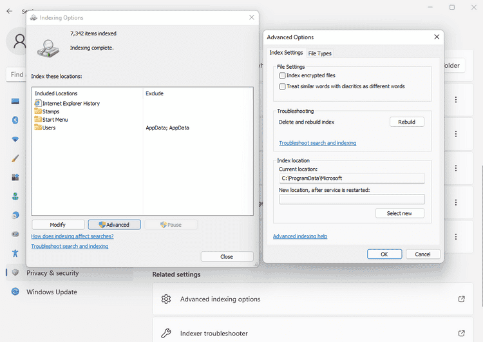Image resolution: width=483 pixels, height=342 pixels.
Task: Select the Index Settings tab
Action: [285, 53]
